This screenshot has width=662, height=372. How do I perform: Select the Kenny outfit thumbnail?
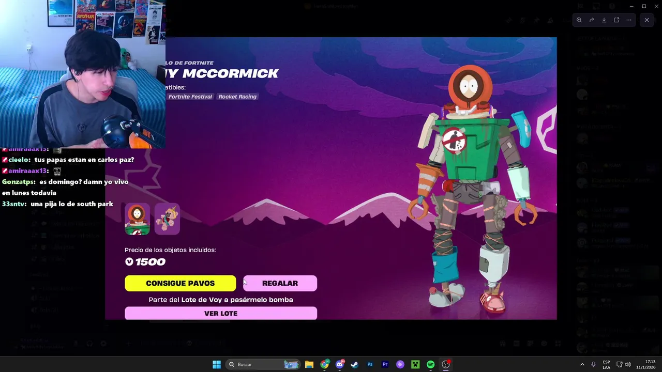137,219
